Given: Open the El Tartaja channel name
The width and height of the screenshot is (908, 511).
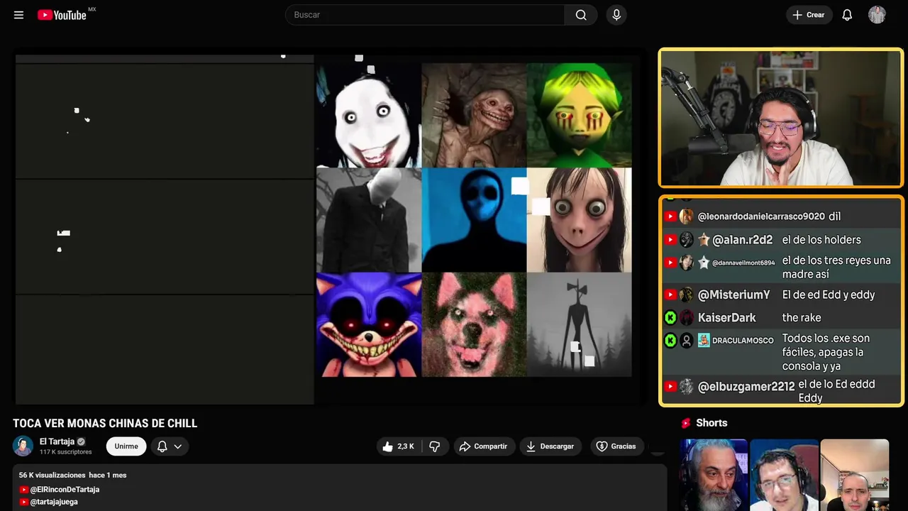Looking at the screenshot, I should point(57,441).
